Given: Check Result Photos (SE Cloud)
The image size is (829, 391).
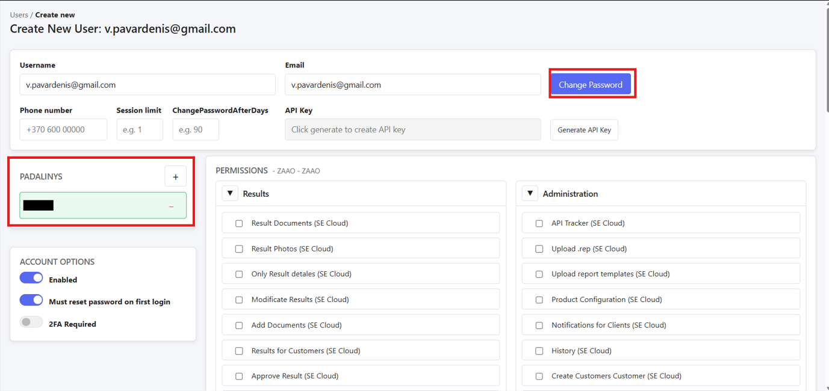Looking at the screenshot, I should (x=239, y=248).
